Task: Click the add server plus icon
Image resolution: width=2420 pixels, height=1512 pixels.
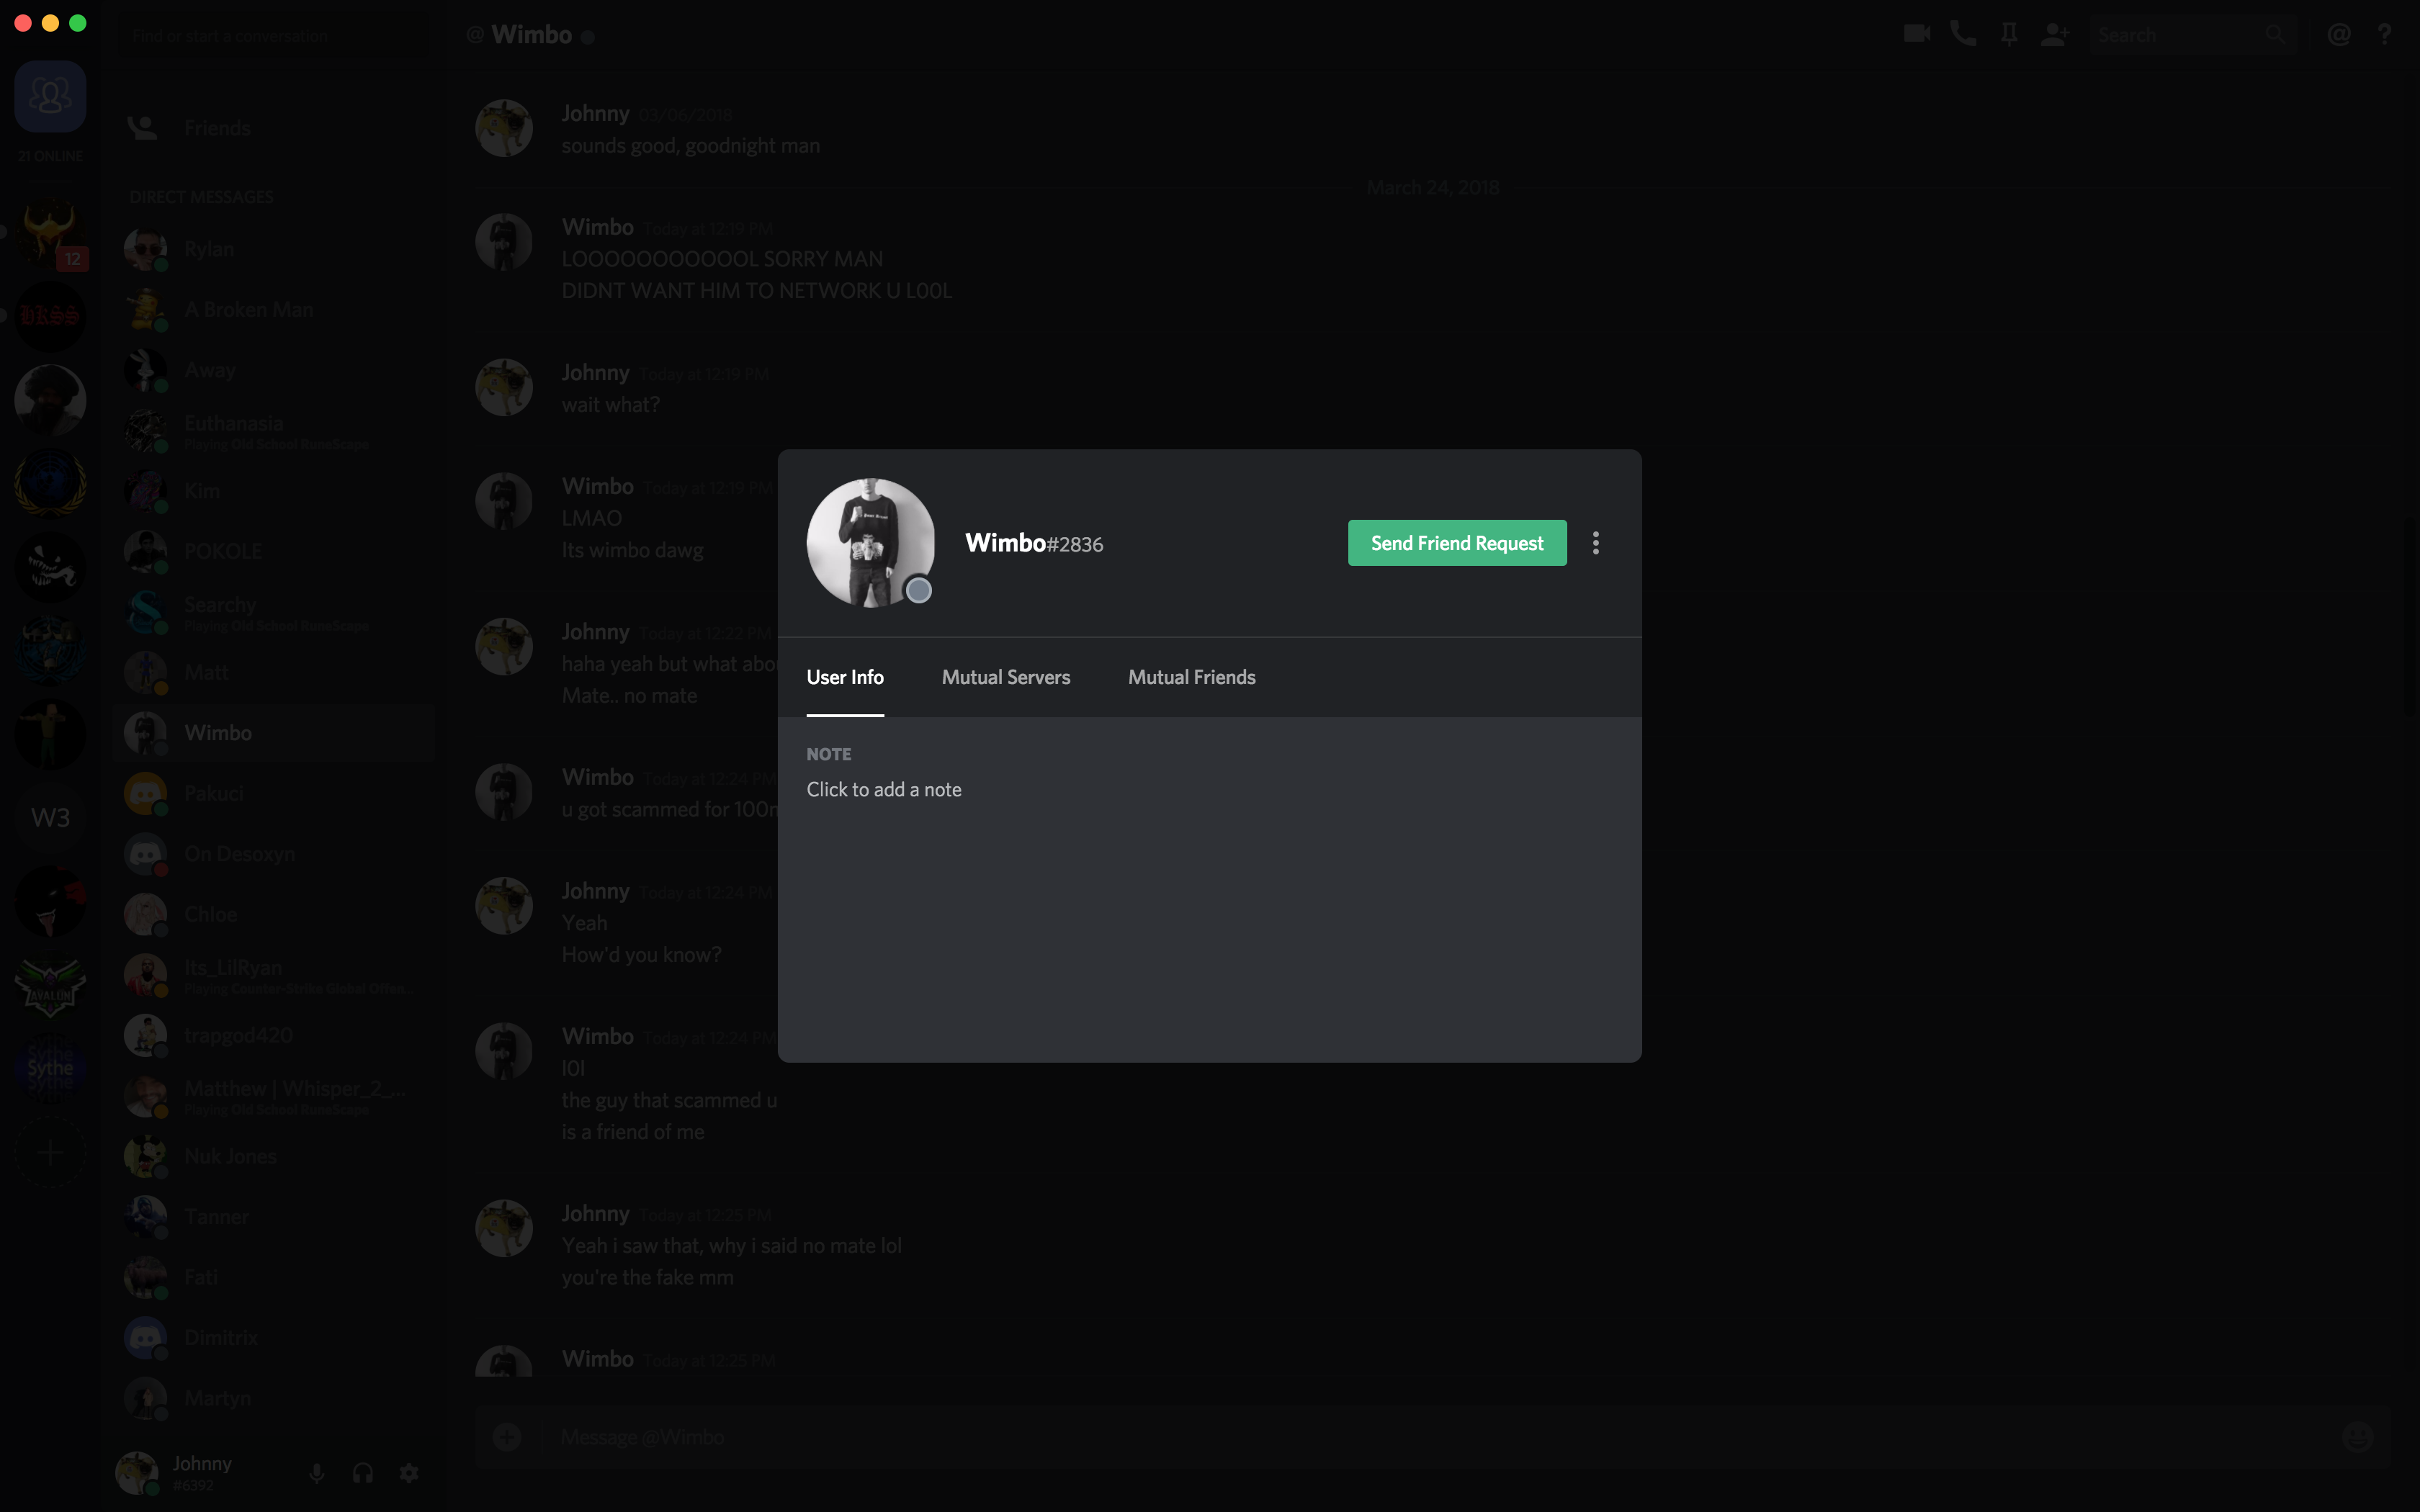Action: (x=50, y=1153)
